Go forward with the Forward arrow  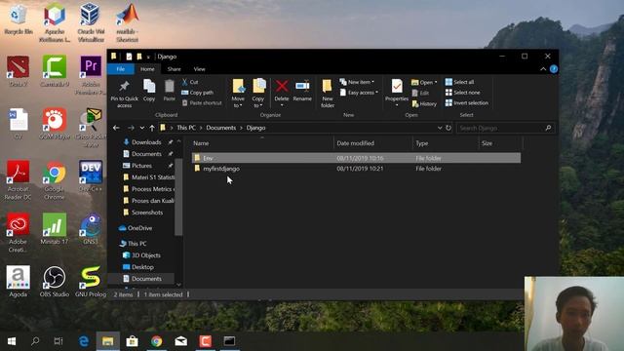point(131,128)
